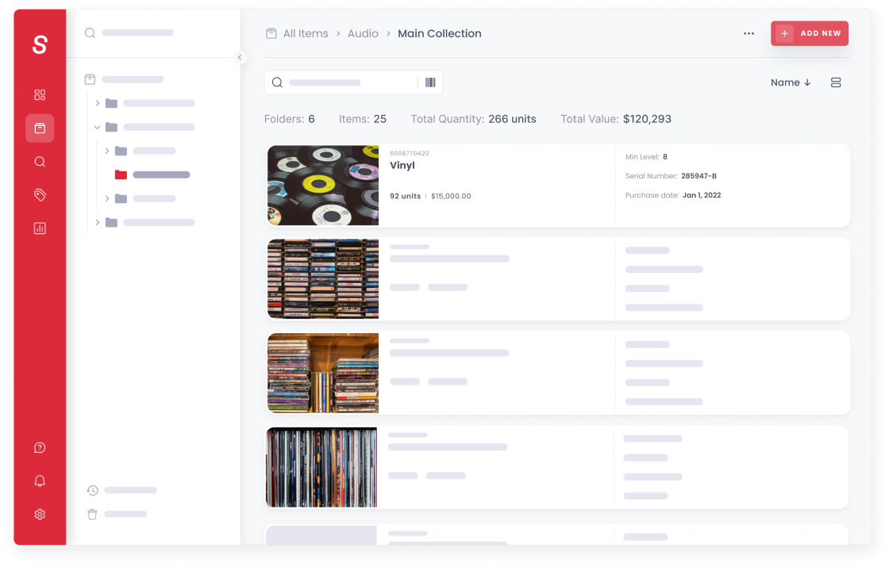The image size is (889, 567).
Task: Open the stacked CDs thumbnail
Action: click(323, 373)
